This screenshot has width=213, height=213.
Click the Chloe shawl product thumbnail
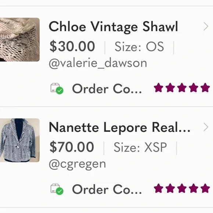20,40
